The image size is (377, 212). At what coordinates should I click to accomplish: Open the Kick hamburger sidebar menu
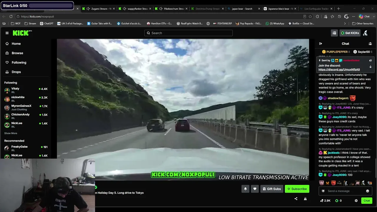click(x=7, y=33)
